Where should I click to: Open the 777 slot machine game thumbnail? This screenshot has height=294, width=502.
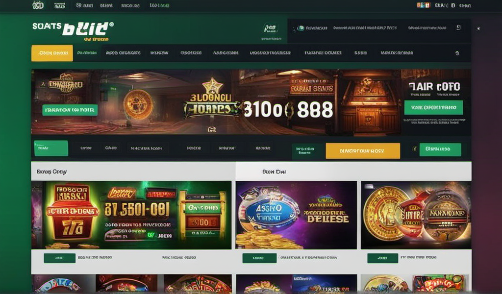pos(131,215)
